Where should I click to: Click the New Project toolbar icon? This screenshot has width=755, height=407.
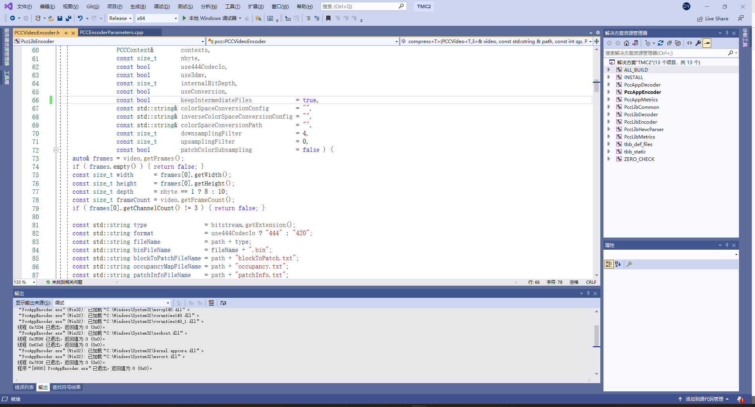coord(38,18)
